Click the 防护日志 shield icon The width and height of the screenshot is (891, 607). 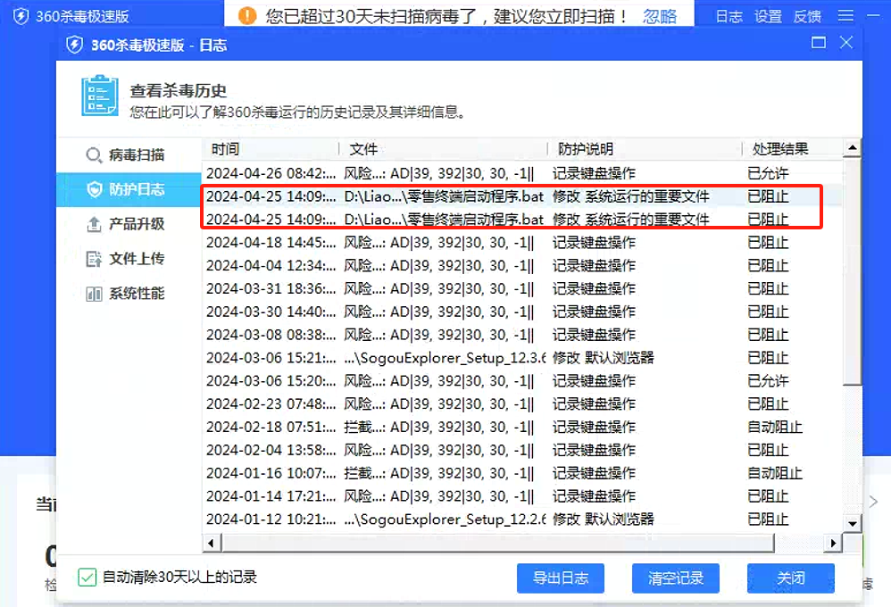pos(95,189)
